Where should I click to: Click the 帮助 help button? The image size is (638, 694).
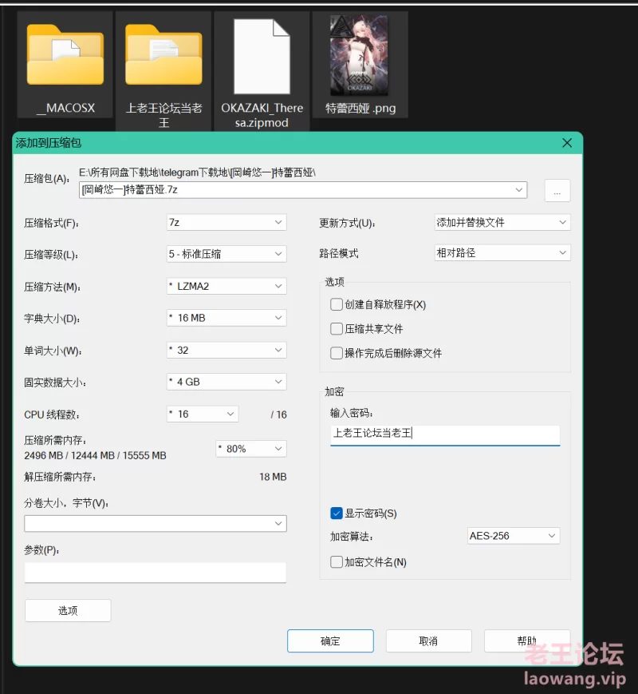click(x=527, y=640)
